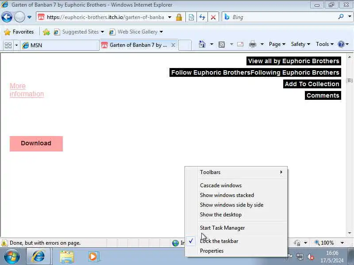Click the Refresh page icon
354x265 pixels.
point(202,17)
